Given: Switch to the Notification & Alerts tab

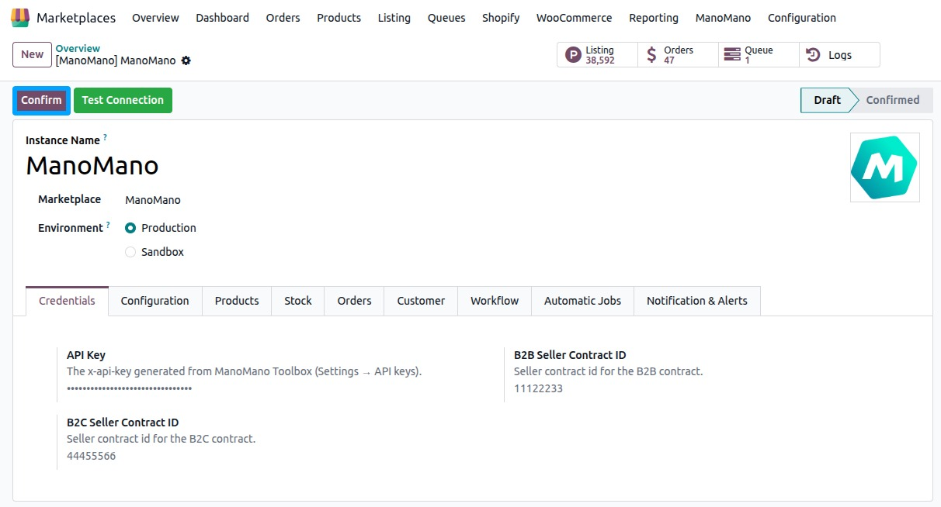Looking at the screenshot, I should click(697, 301).
